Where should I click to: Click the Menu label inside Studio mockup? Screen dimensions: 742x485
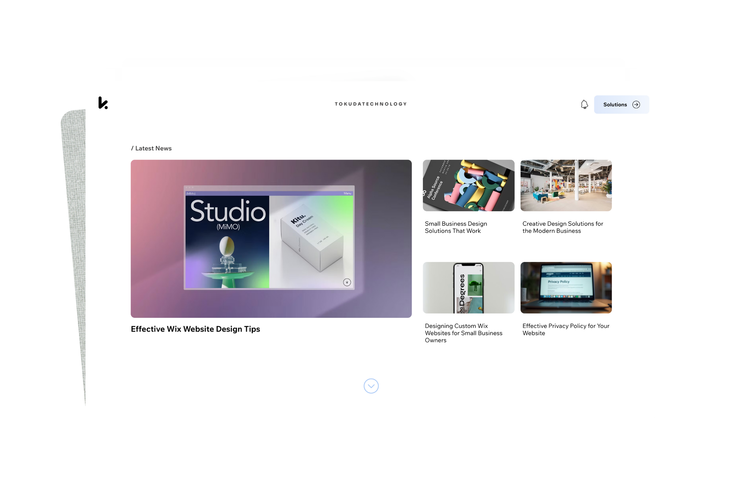click(347, 193)
